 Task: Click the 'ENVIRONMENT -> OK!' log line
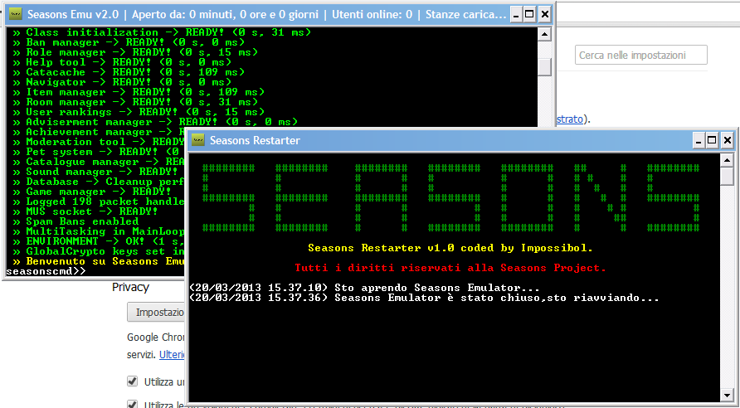[99, 241]
